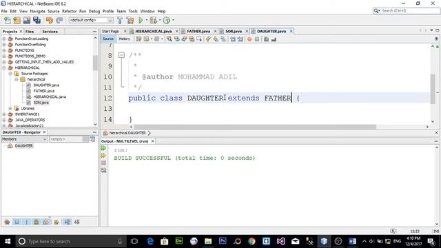441x248 pixels.
Task: Click the New Project toolbar icon
Action: 17,20
